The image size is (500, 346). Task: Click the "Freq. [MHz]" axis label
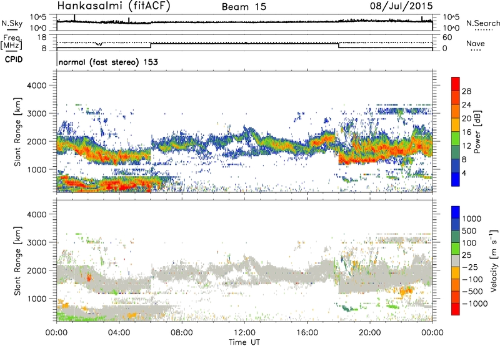pos(12,42)
